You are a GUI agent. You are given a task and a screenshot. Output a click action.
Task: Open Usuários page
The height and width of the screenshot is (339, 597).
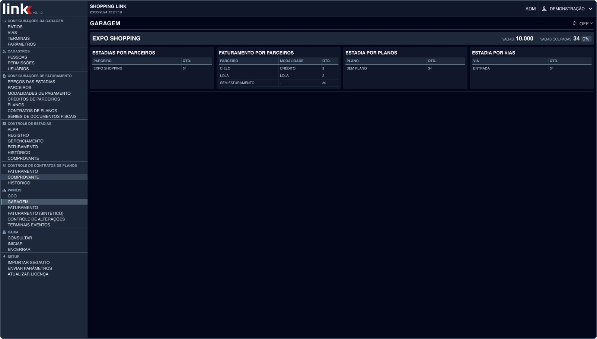click(x=44, y=69)
